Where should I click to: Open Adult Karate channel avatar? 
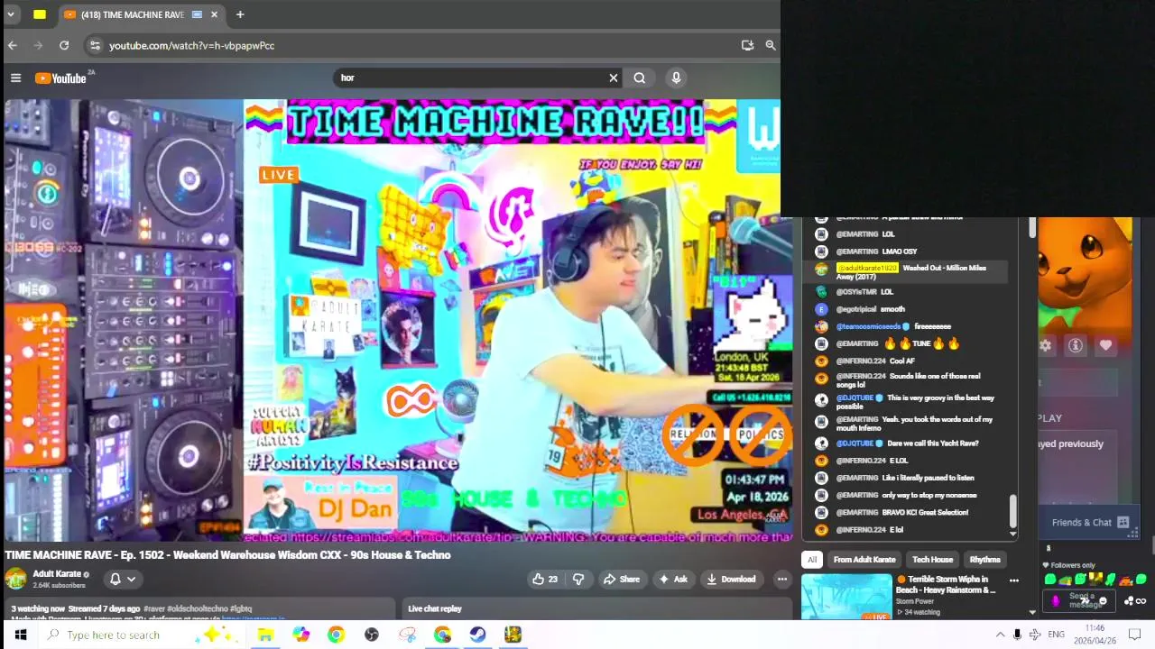(15, 579)
